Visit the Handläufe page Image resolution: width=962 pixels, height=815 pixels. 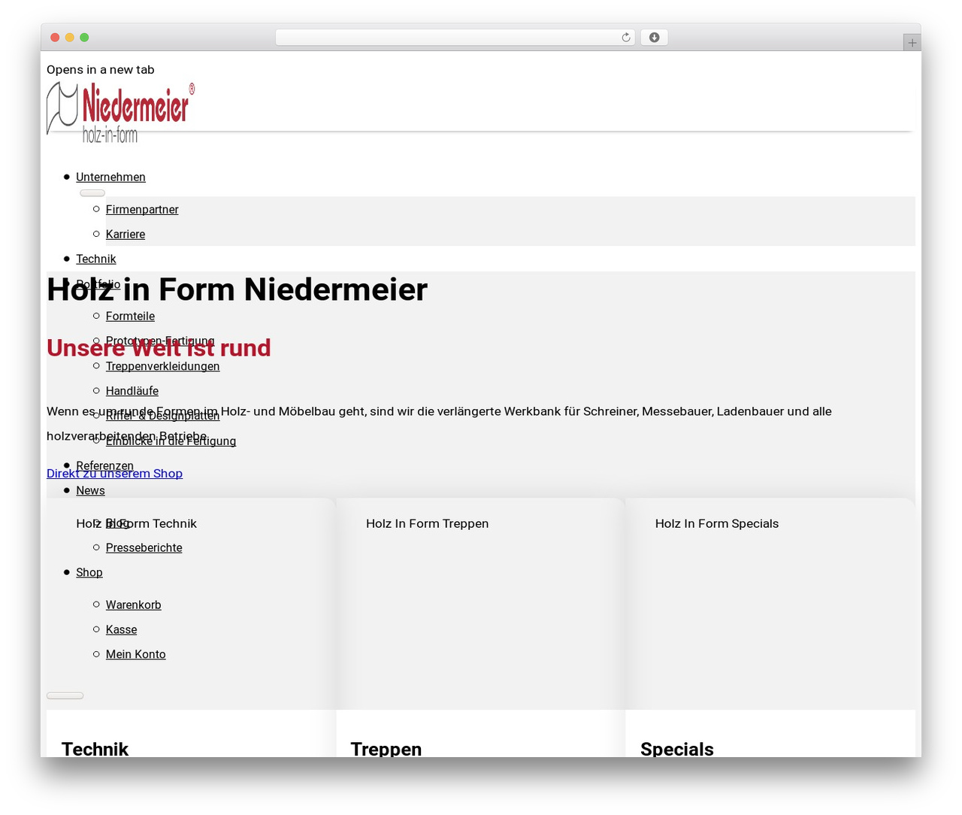(x=132, y=392)
